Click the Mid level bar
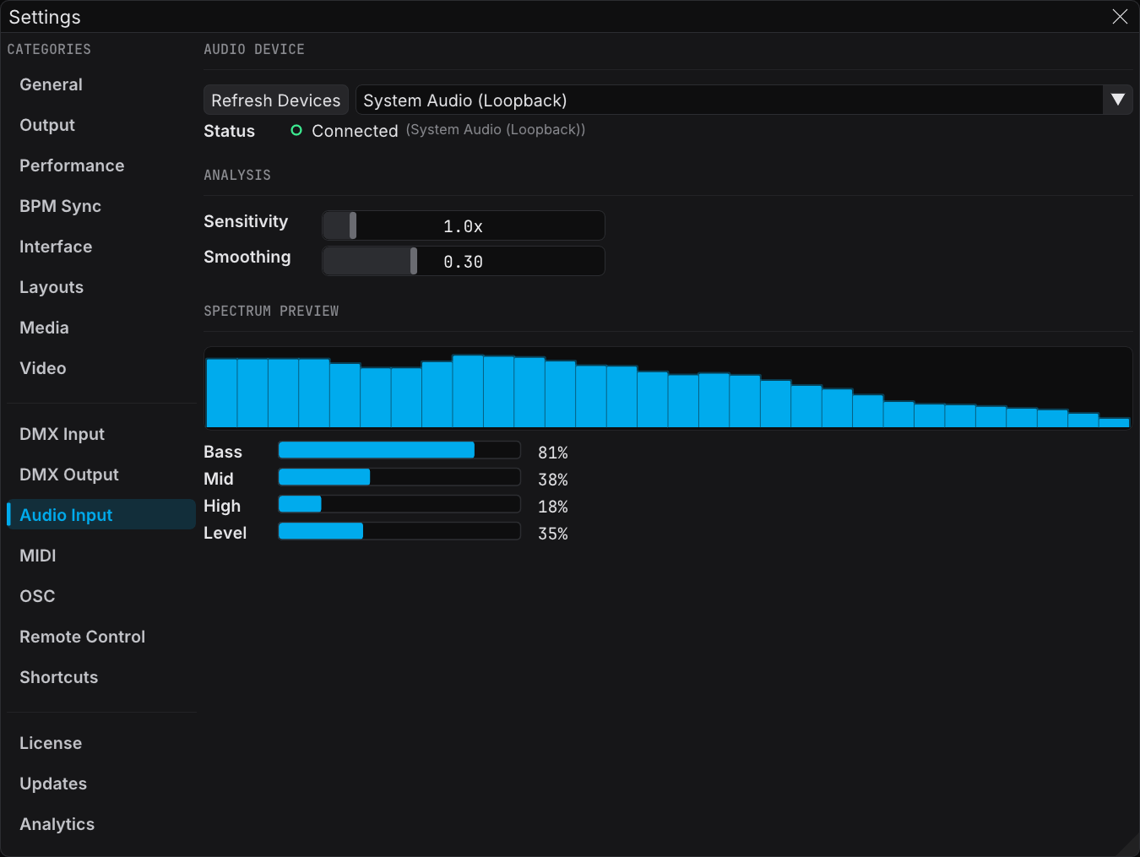Image resolution: width=1140 pixels, height=857 pixels. 399,477
